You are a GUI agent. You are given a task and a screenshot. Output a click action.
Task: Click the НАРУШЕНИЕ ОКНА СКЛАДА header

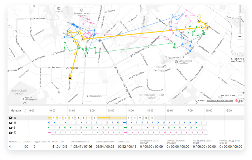149,142
